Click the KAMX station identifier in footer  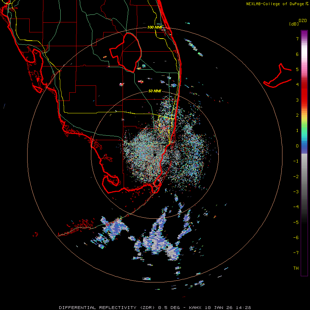point(196,308)
